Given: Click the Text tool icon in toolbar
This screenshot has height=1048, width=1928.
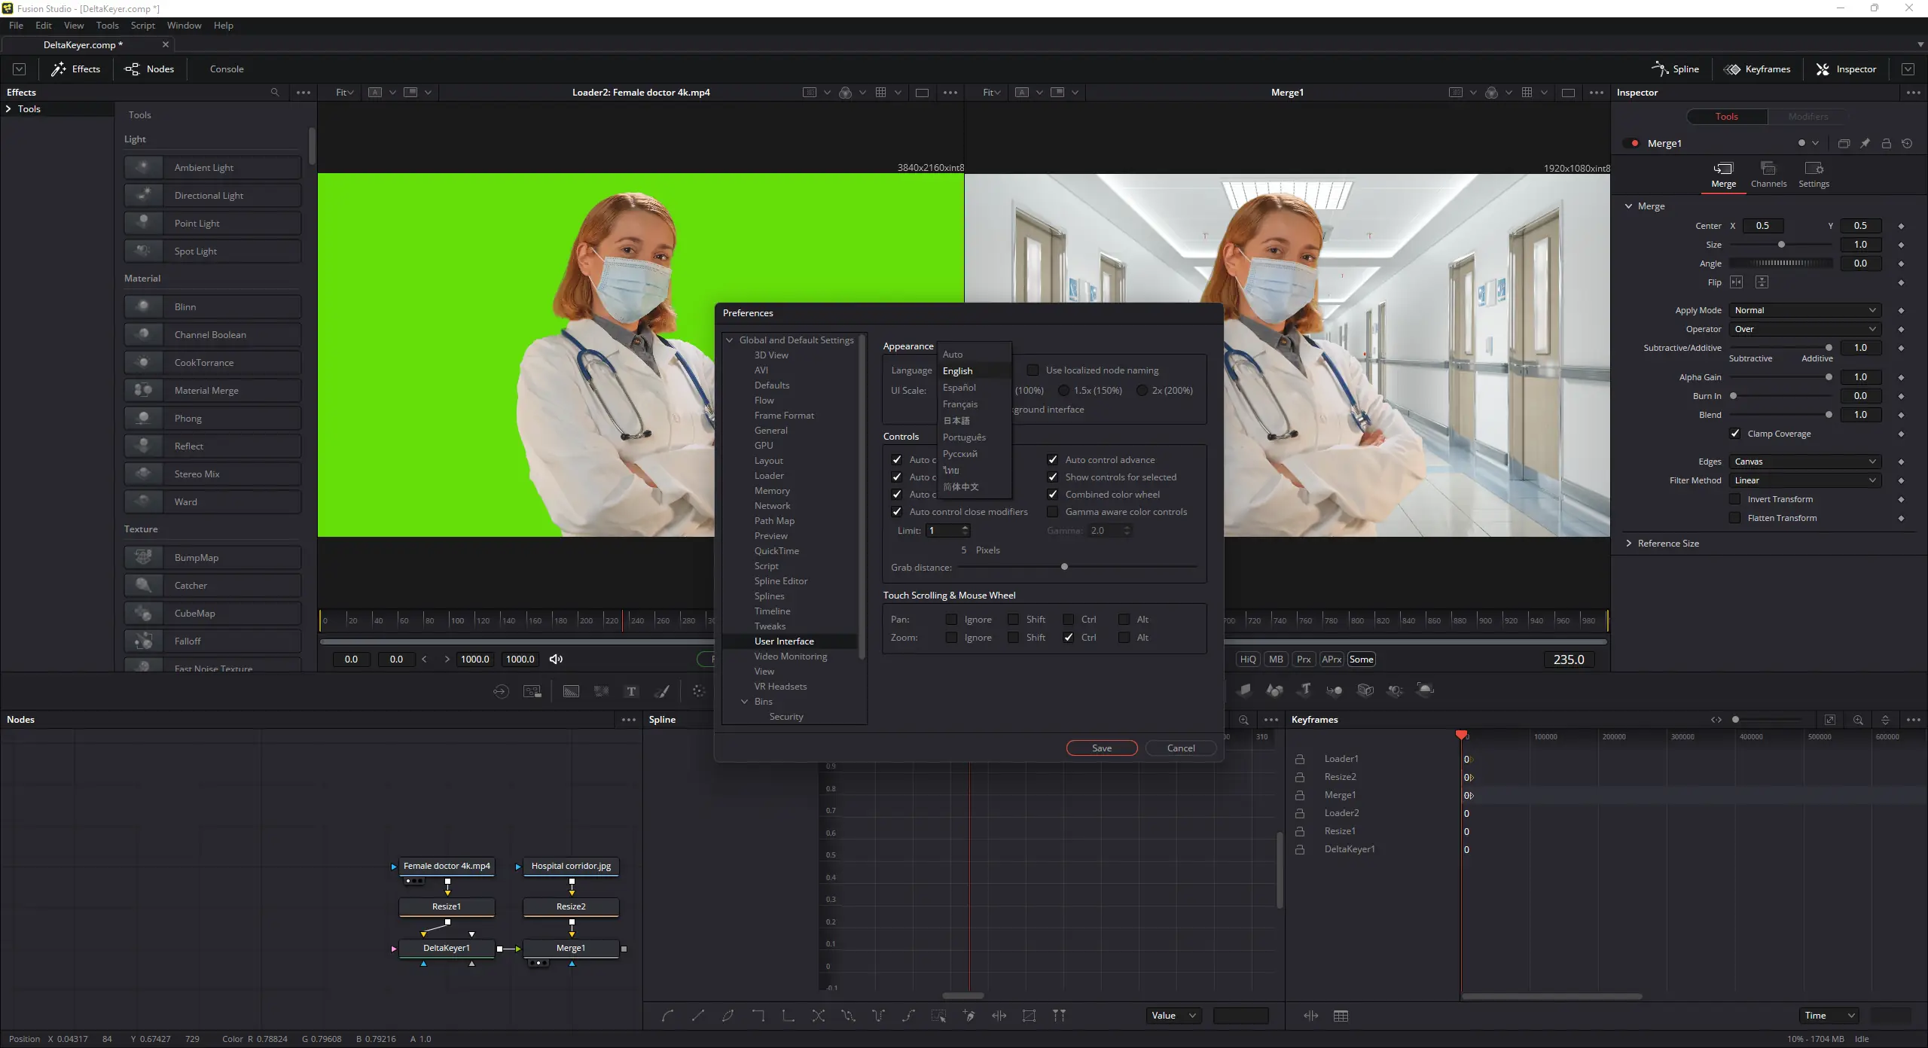Looking at the screenshot, I should 631,691.
